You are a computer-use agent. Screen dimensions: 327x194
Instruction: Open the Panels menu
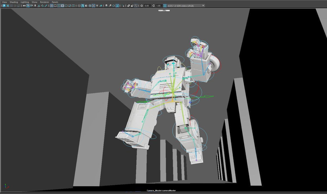point(55,2)
